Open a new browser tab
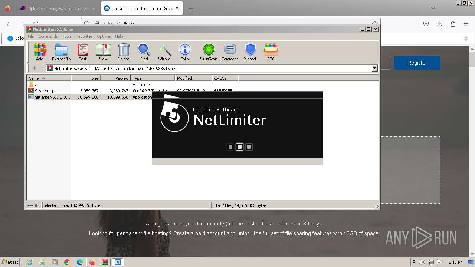 pyautogui.click(x=191, y=8)
